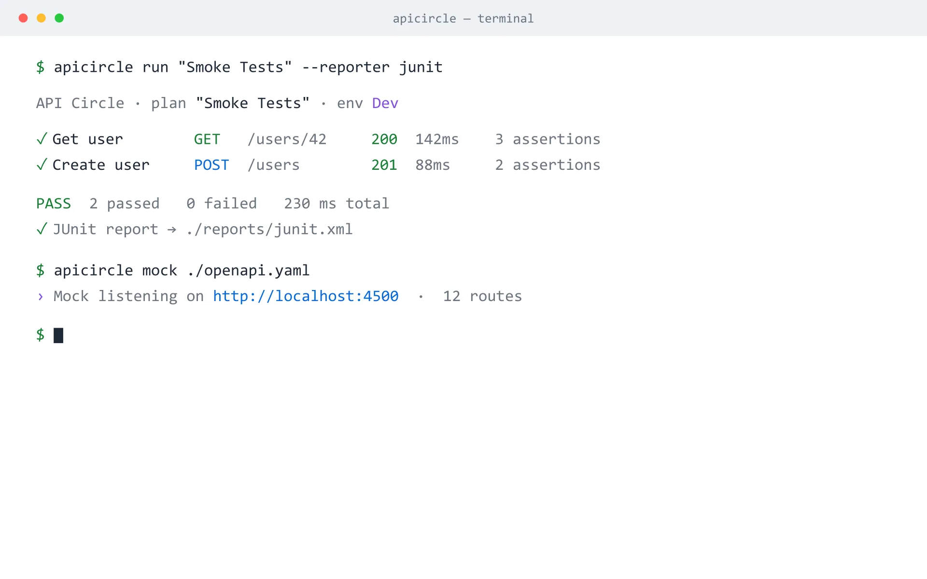Click the '0 failed' summary text
Screen dimensions: 927x579
point(222,204)
